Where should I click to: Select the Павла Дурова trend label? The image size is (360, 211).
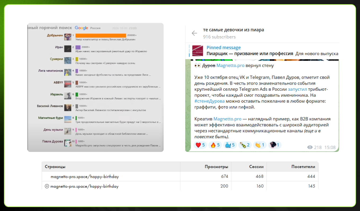click(52, 141)
